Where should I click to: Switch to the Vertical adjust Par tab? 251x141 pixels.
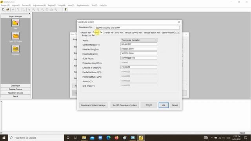pos(152,33)
